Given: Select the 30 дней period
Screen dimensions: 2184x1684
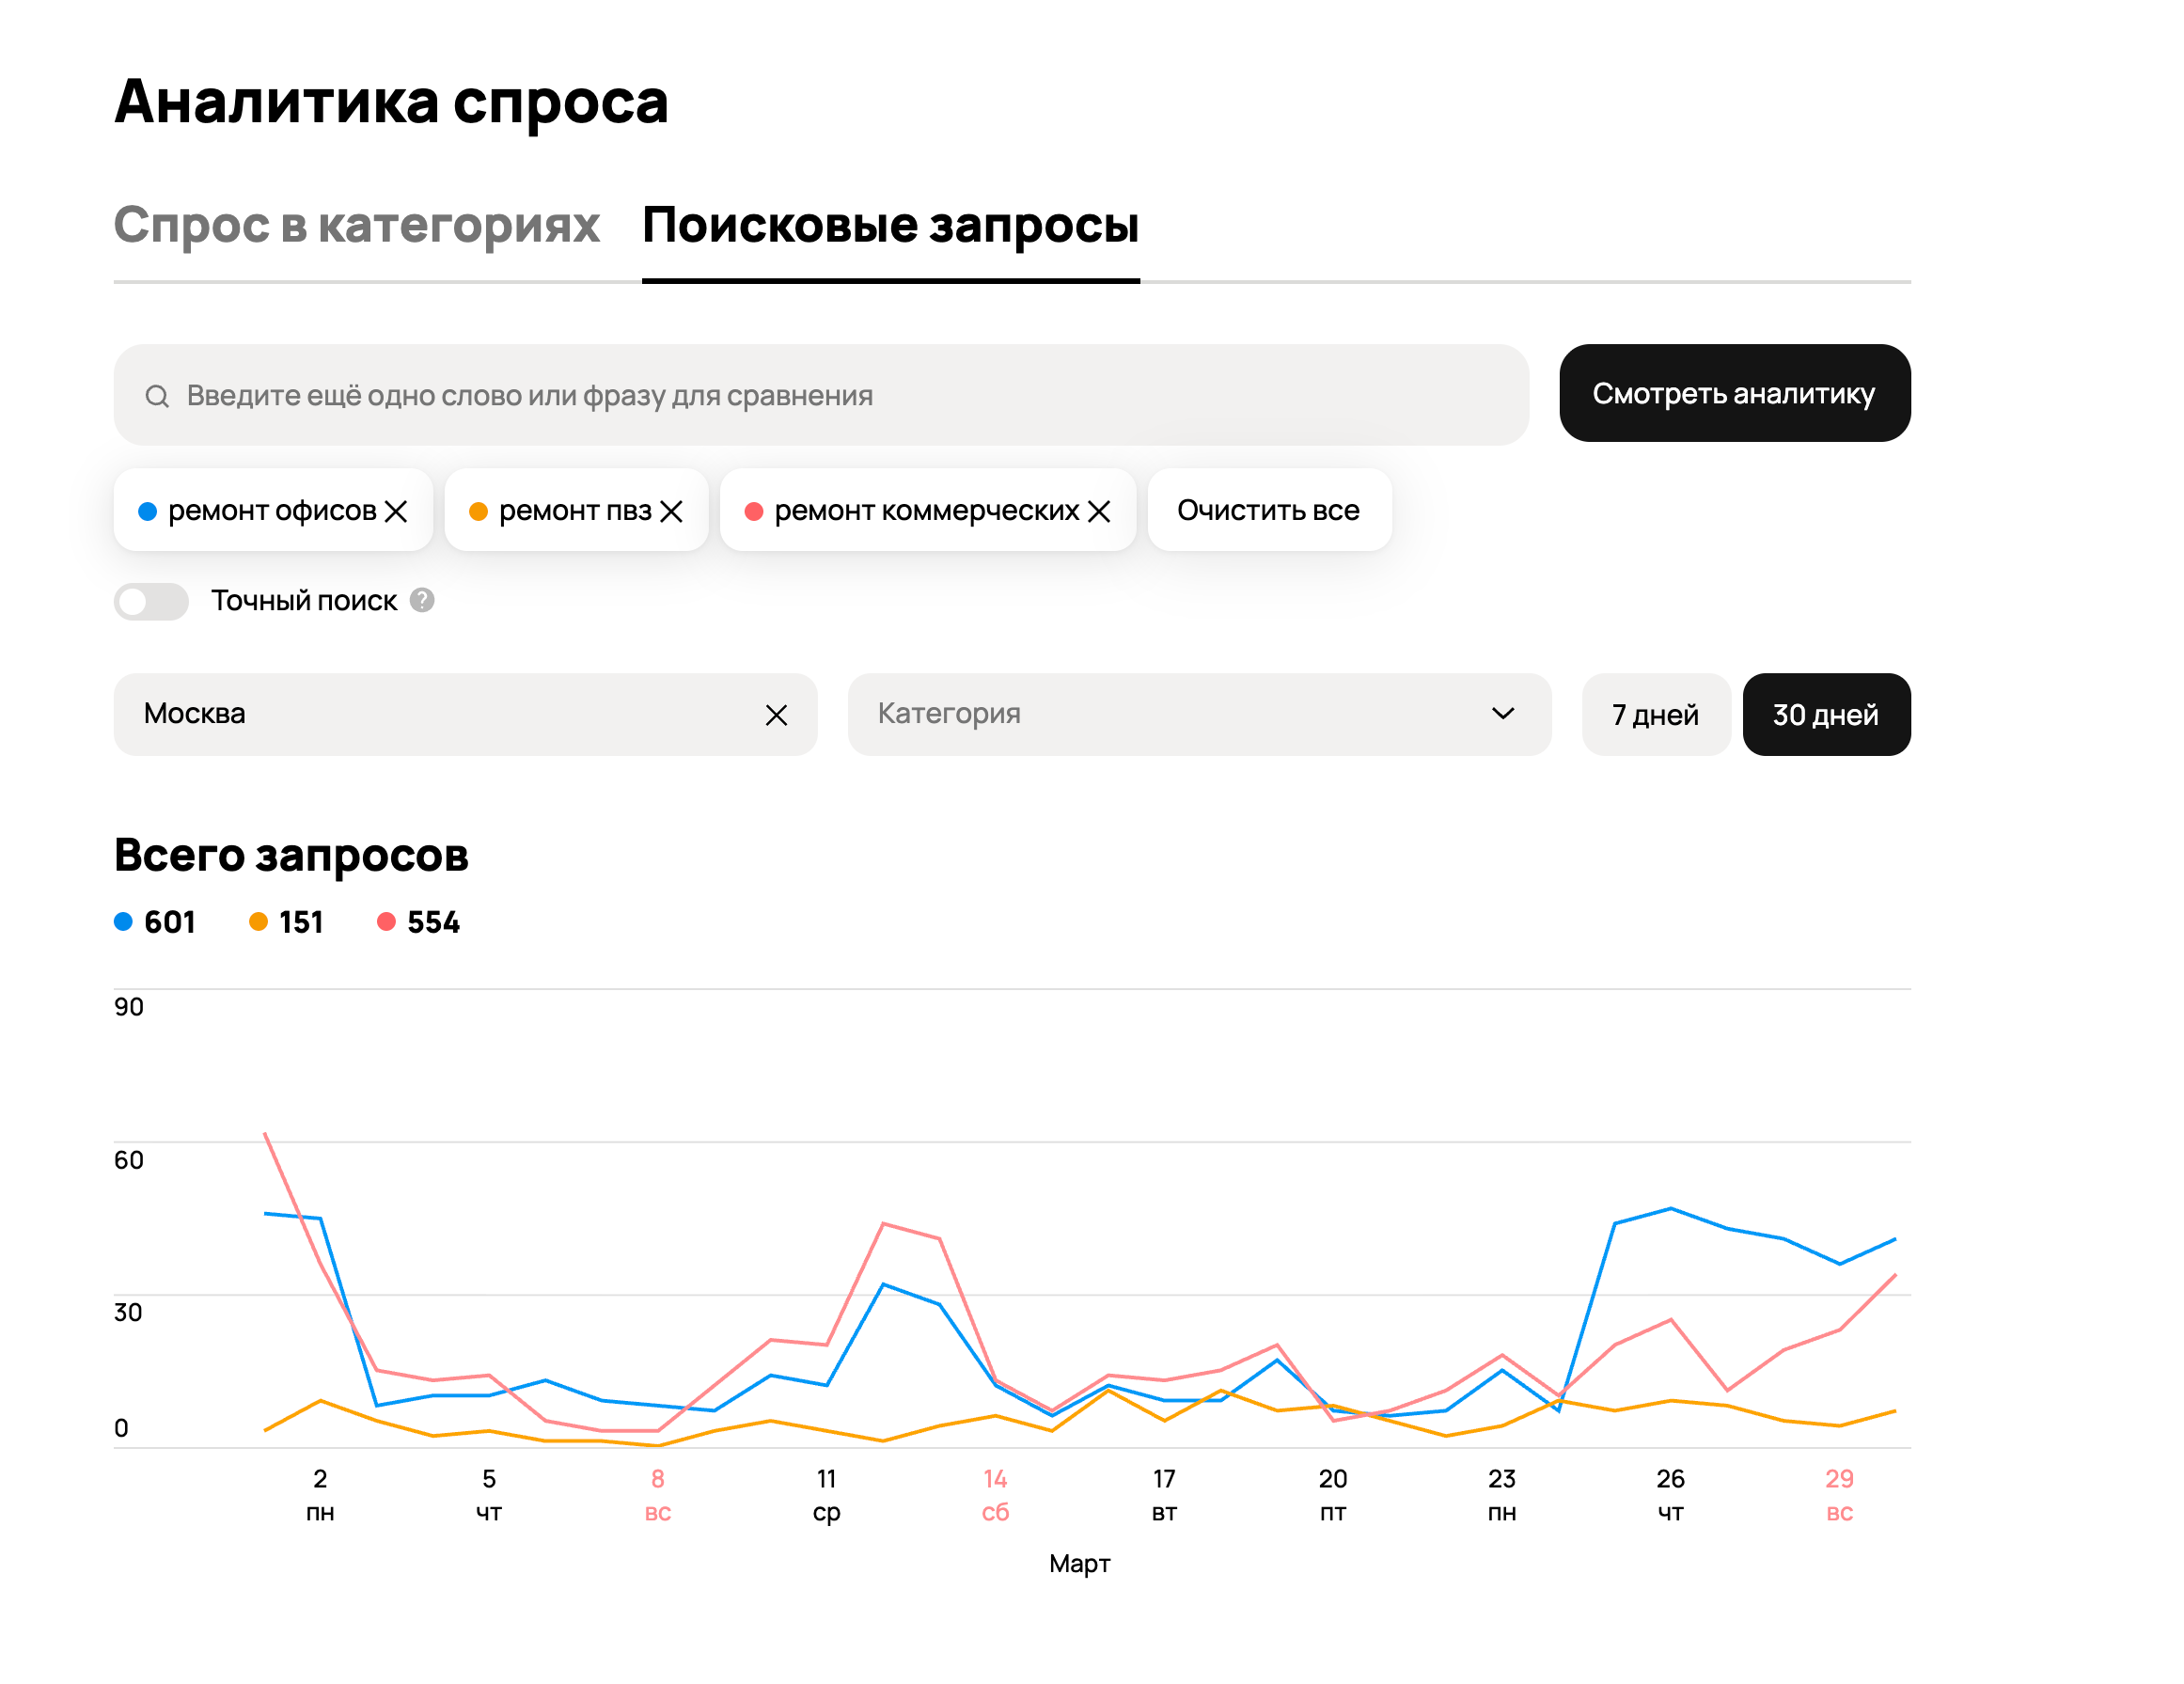Looking at the screenshot, I should point(1825,715).
